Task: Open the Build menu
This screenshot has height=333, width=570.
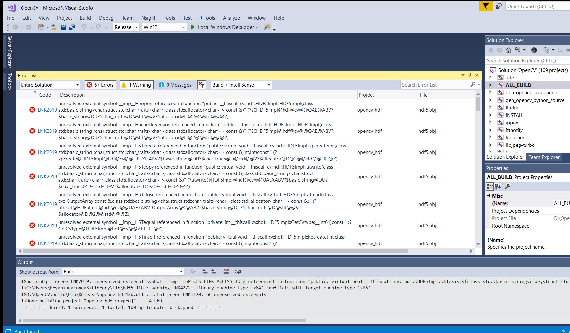Action: (x=85, y=18)
